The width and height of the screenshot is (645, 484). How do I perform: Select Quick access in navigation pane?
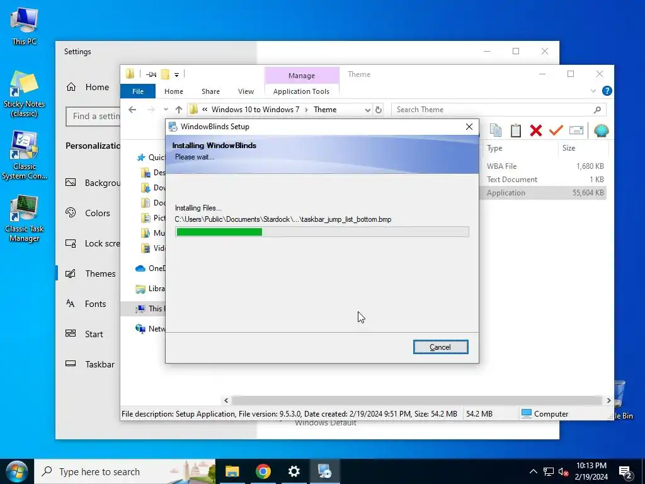(151, 157)
